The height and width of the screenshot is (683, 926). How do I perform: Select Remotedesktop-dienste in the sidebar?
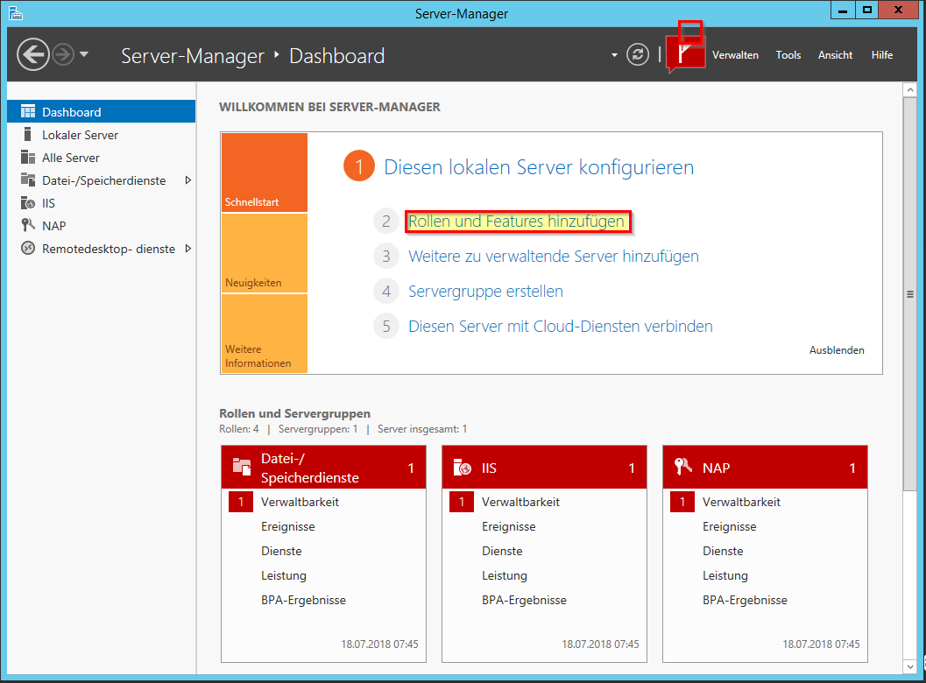[101, 249]
